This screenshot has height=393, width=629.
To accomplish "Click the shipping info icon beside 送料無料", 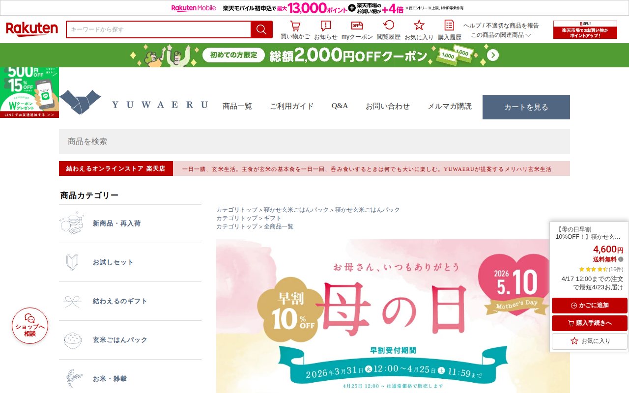I will click(621, 259).
